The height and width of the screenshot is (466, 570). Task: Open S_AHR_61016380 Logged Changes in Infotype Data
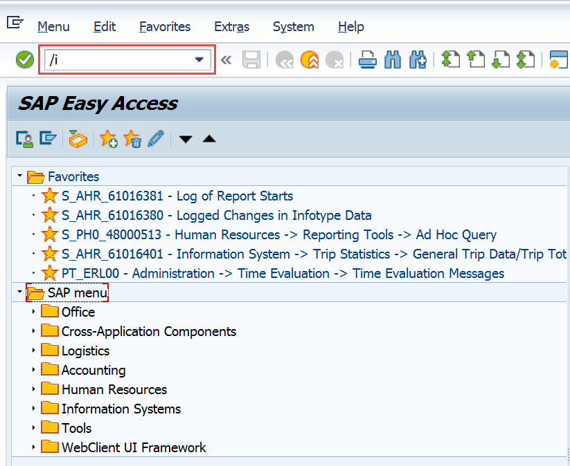point(217,215)
